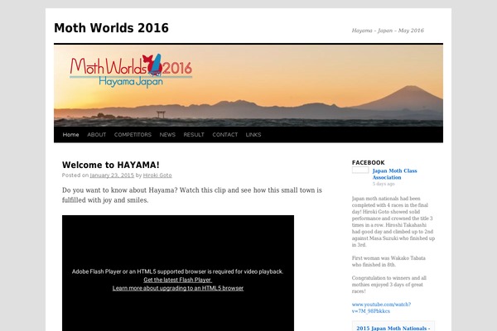Viewport: 497px width, 331px height.
Task: Open Japan Moth Class Association Facebook link
Action: point(394,174)
